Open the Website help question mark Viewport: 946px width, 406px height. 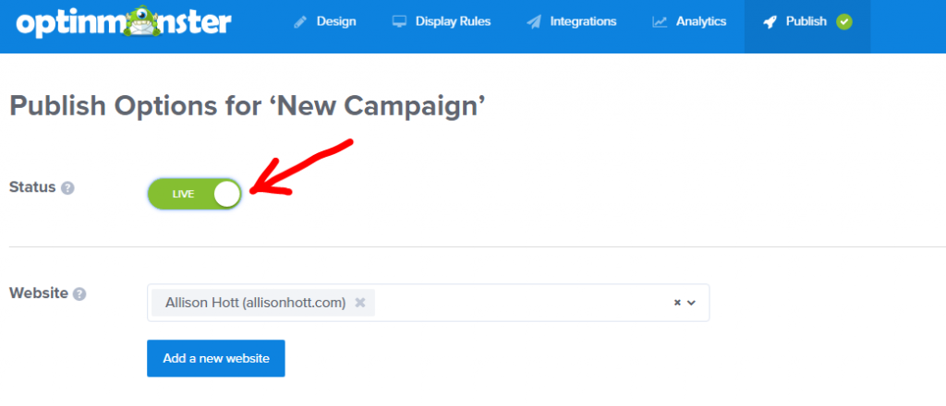80,293
